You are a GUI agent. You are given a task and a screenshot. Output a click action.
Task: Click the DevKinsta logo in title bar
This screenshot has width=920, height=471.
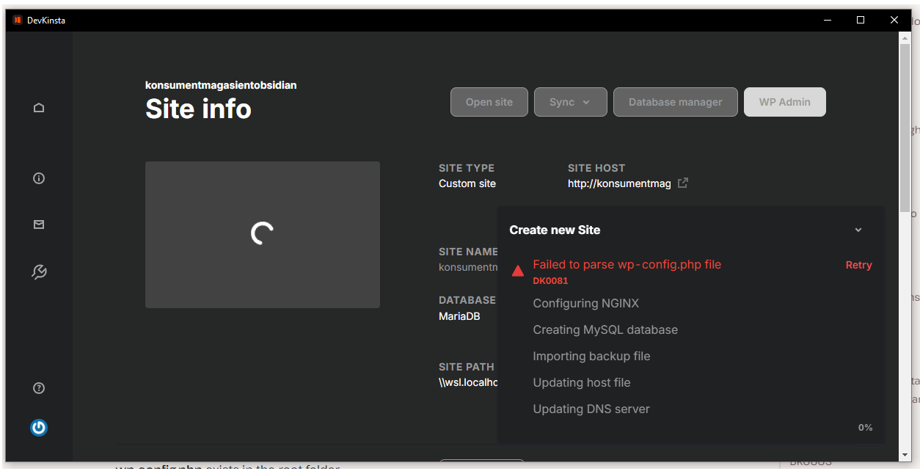click(x=18, y=20)
